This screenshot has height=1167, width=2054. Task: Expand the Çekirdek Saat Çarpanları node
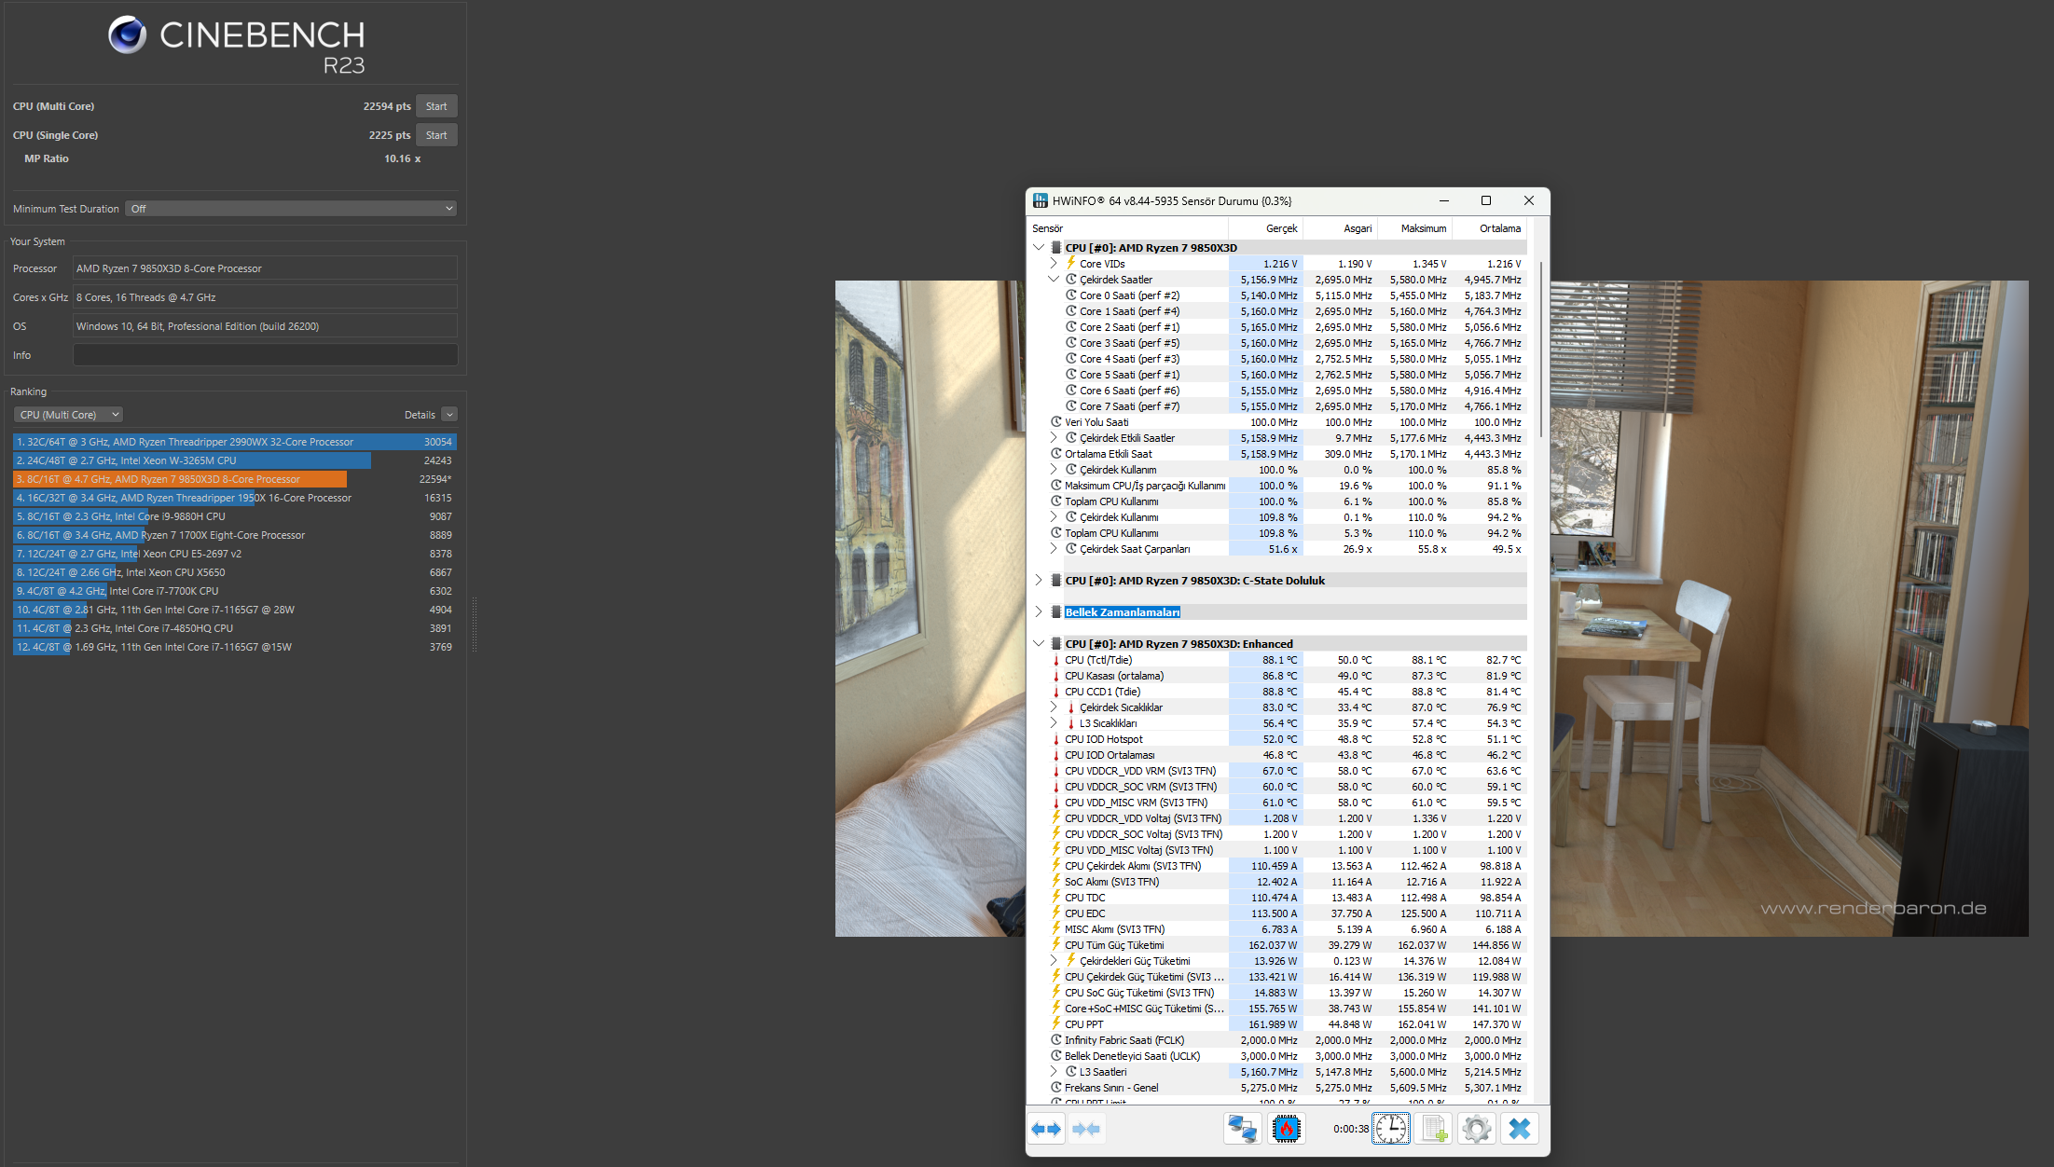click(x=1054, y=549)
